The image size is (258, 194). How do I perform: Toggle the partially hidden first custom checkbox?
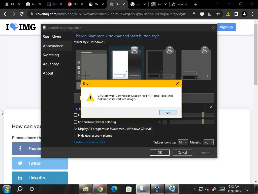(x=76, y=115)
